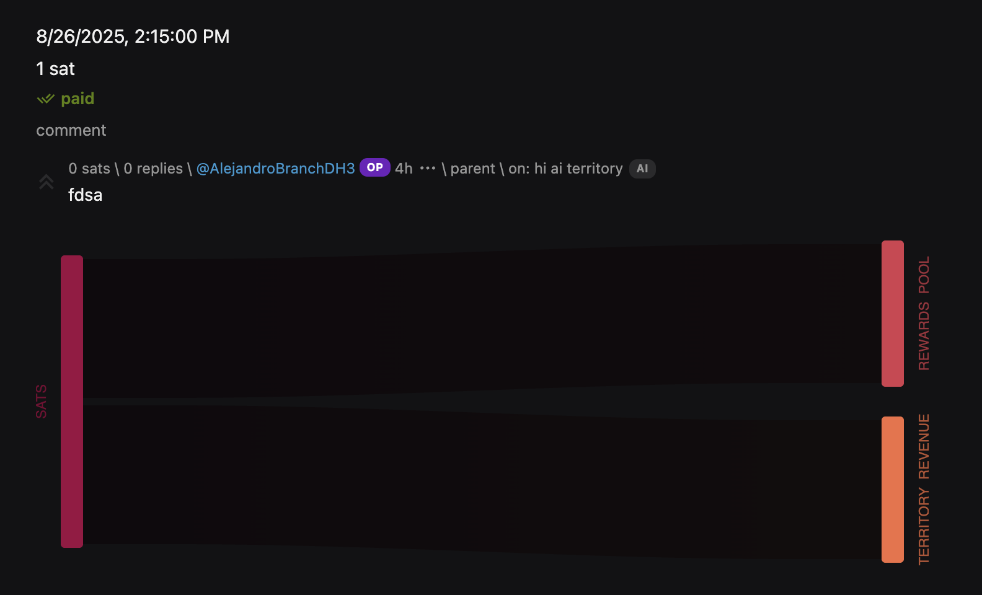Click the 'fdsa' comment text
Screen dimensions: 982x595
(85, 195)
